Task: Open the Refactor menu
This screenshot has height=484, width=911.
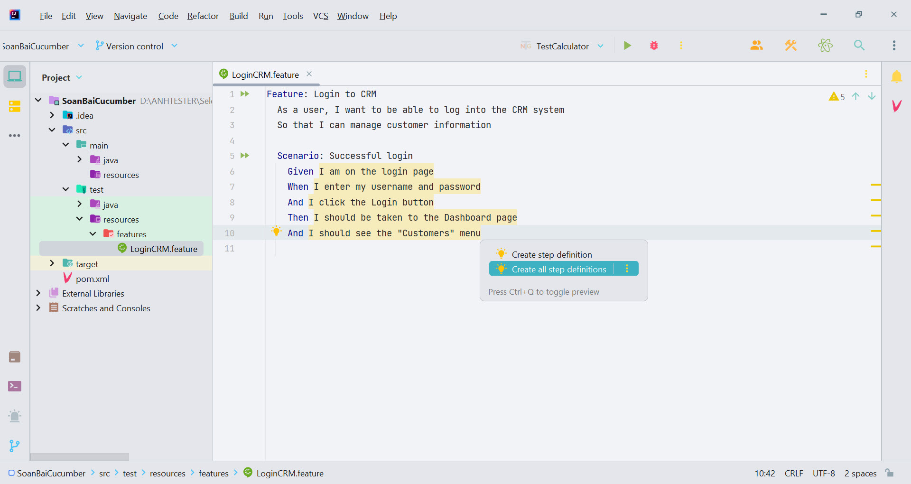Action: tap(203, 16)
